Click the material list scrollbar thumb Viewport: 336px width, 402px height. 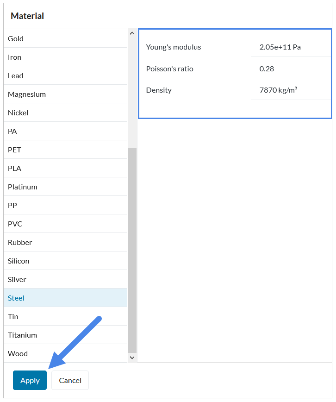[132, 250]
